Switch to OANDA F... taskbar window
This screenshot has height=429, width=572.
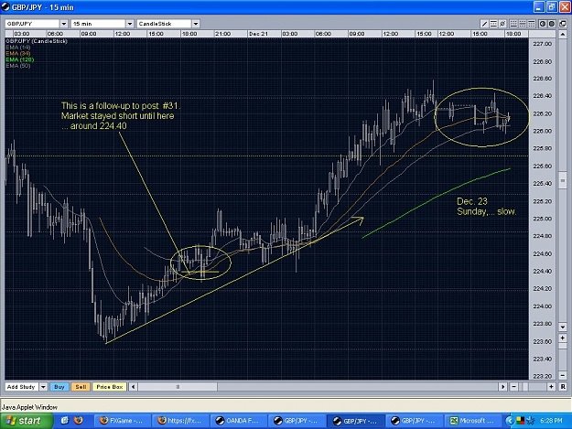238,421
